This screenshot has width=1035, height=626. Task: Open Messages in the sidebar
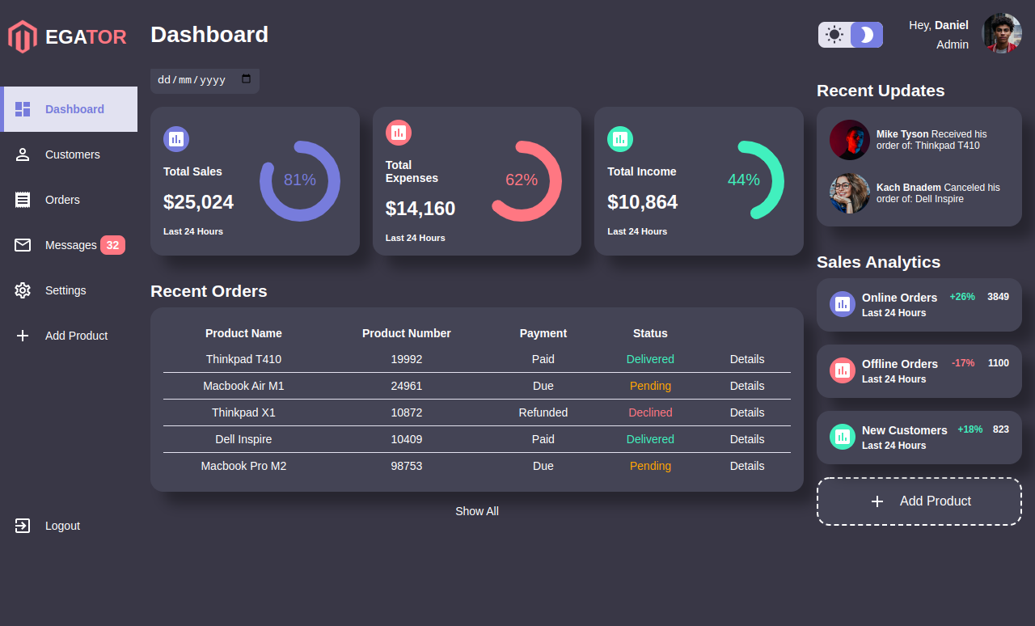69,245
